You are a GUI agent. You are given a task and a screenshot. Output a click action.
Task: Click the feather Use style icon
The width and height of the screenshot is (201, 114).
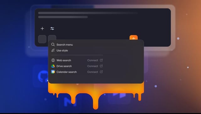point(53,50)
